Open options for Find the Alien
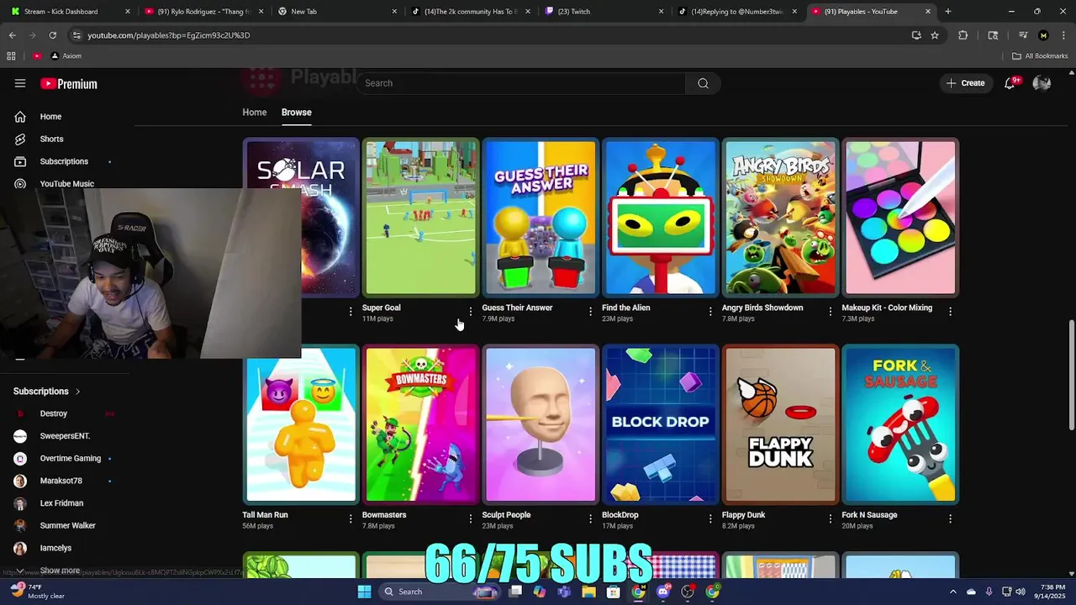This screenshot has height=605, width=1076. tap(710, 312)
